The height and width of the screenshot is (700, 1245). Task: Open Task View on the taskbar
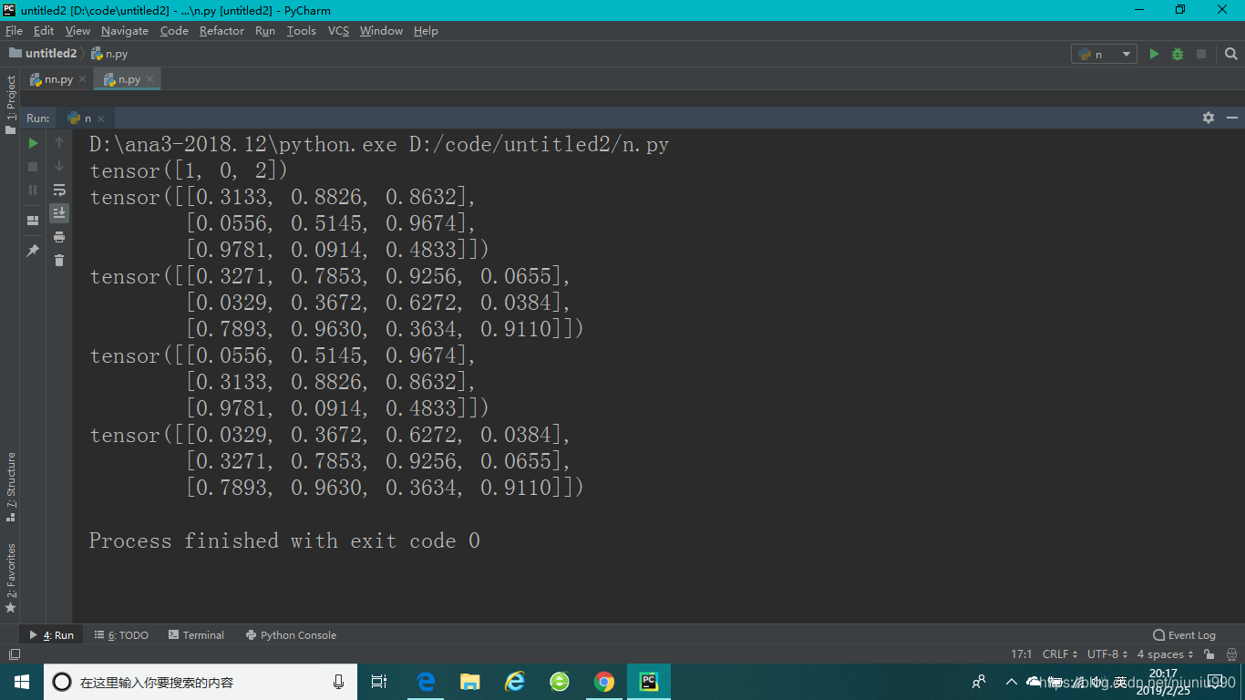coord(379,682)
